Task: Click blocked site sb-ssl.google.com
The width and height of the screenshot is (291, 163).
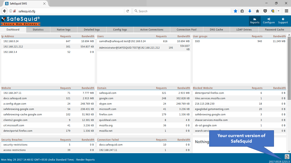Action: point(206,125)
